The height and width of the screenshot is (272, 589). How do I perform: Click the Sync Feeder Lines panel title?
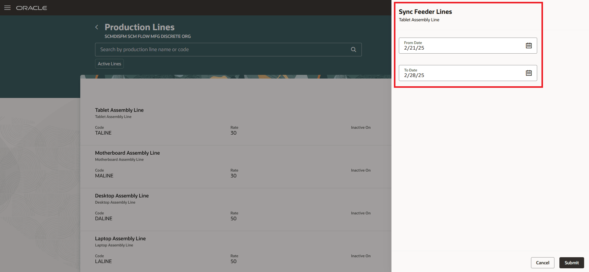coord(425,12)
